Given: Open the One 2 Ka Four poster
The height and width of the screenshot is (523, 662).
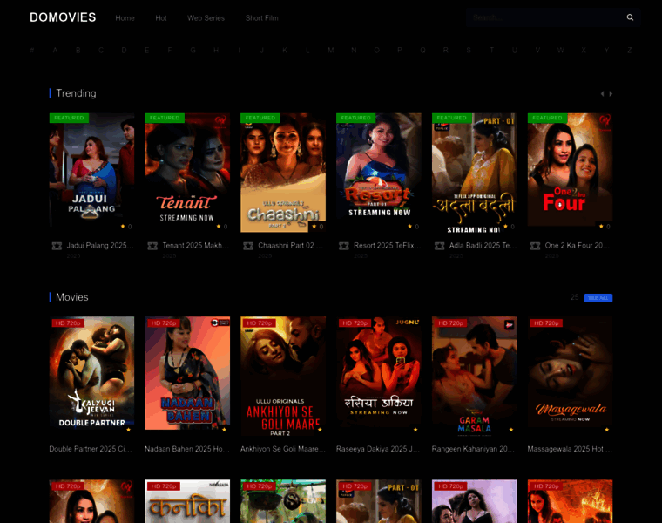Looking at the screenshot, I should point(570,173).
